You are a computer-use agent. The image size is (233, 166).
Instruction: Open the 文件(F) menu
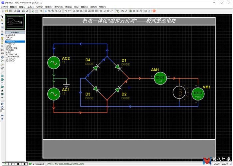pos(4,7)
